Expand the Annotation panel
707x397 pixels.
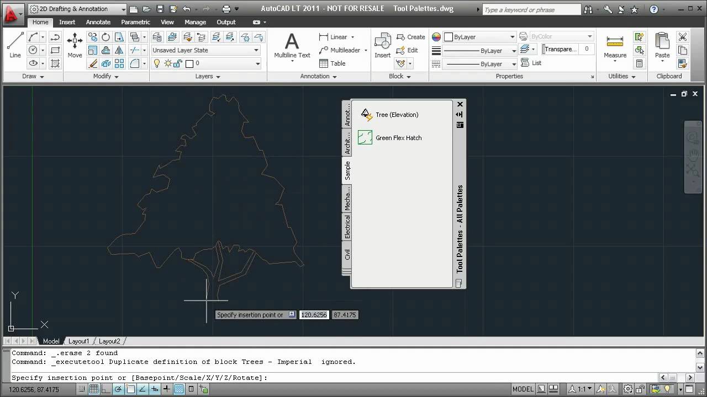[318, 76]
